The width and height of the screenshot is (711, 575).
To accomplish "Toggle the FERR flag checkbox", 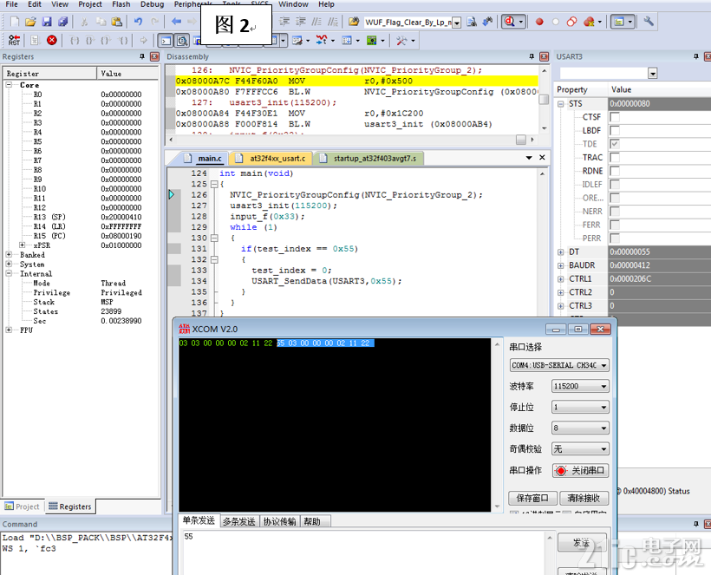I will pyautogui.click(x=615, y=225).
